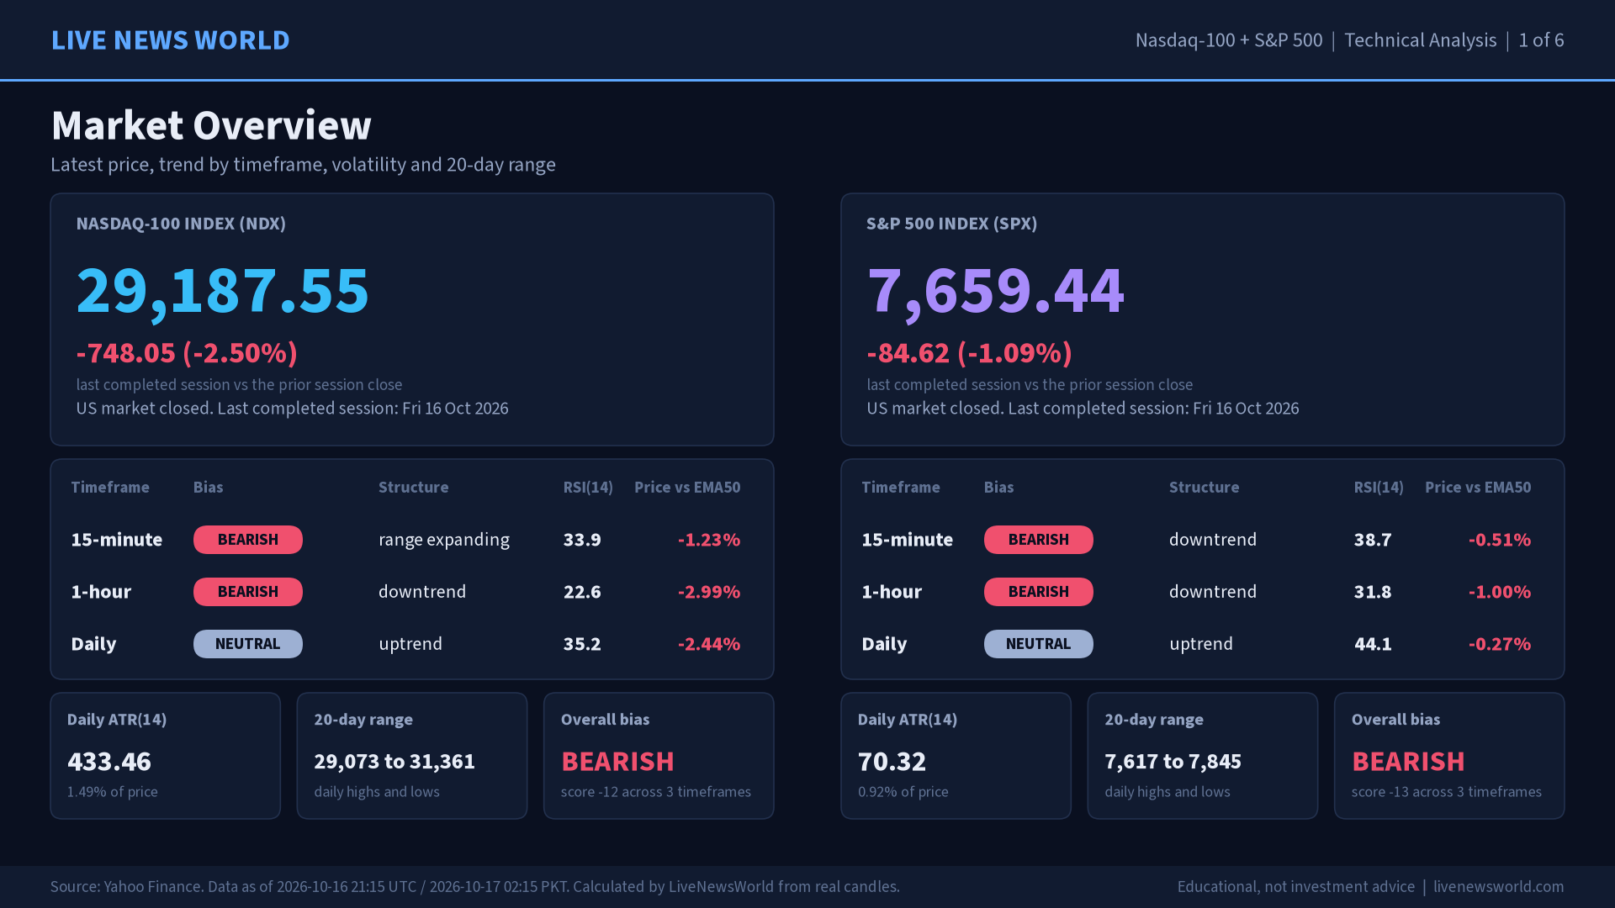The width and height of the screenshot is (1615, 908).
Task: Click the '0.92% of price' note
Action: tap(903, 792)
